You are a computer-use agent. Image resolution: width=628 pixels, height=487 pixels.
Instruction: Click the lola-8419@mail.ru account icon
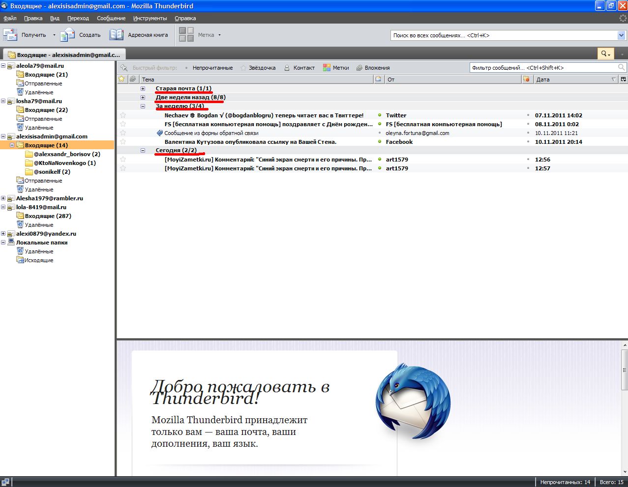11,207
